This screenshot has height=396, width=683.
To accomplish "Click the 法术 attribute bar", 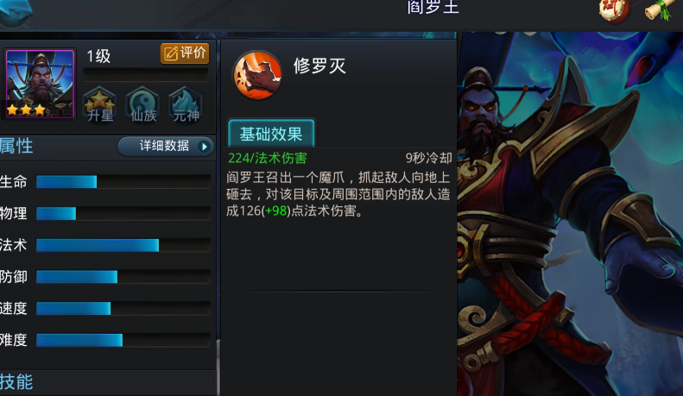I will tap(123, 245).
